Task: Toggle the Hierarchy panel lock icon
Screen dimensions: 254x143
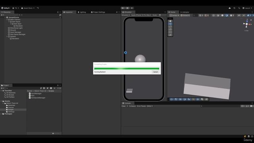Action: click(x=58, y=12)
